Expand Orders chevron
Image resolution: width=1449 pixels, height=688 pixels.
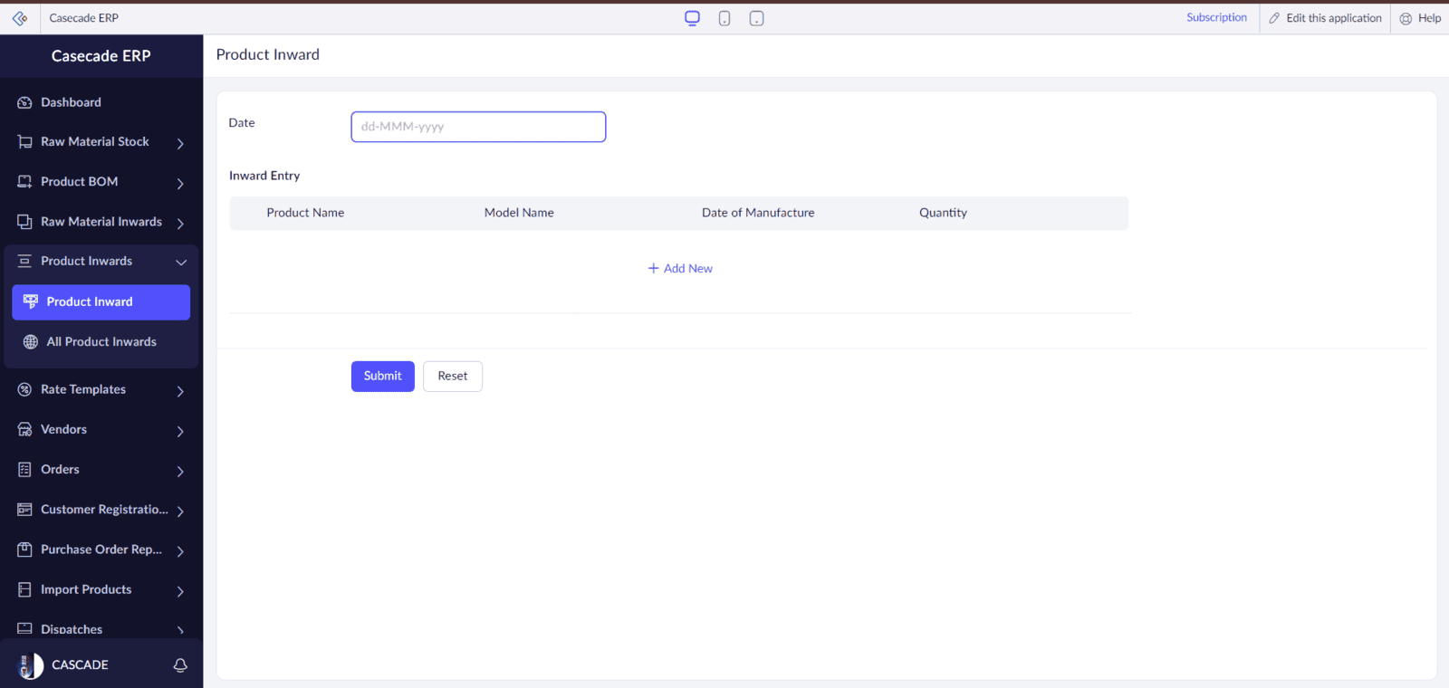point(180,471)
